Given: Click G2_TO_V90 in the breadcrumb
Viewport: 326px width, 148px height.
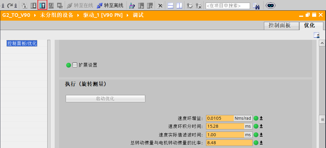Looking at the screenshot, I should [16, 15].
